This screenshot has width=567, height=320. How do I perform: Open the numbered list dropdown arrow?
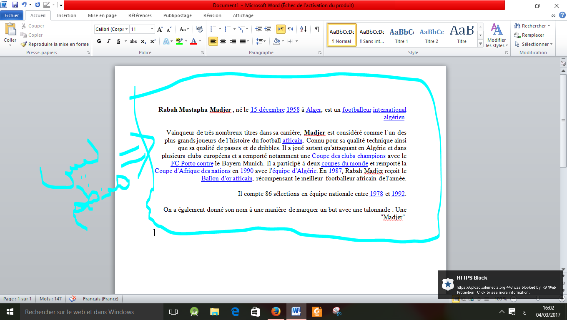234,29
